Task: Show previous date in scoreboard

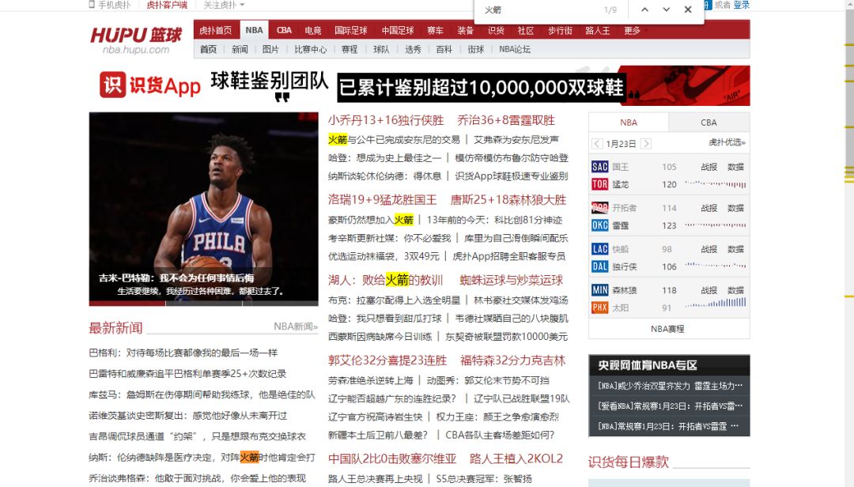Action: click(x=597, y=144)
